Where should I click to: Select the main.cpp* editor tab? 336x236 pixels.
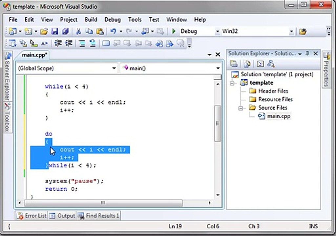34,55
